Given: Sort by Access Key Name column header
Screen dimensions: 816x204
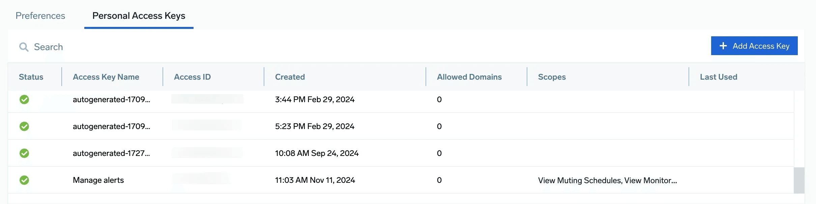Looking at the screenshot, I should point(106,77).
